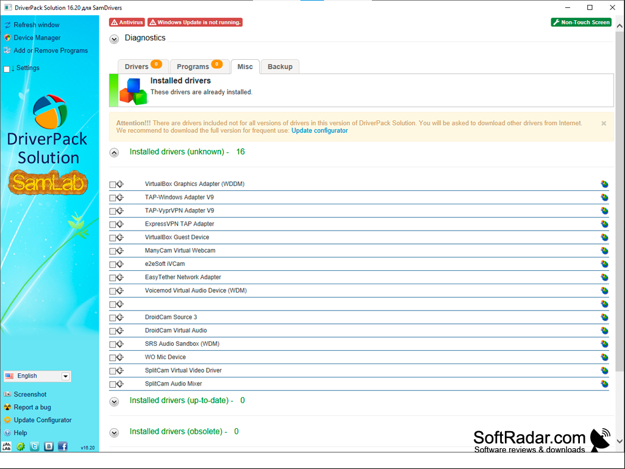Click the Update Configurator gear icon

click(x=7, y=420)
